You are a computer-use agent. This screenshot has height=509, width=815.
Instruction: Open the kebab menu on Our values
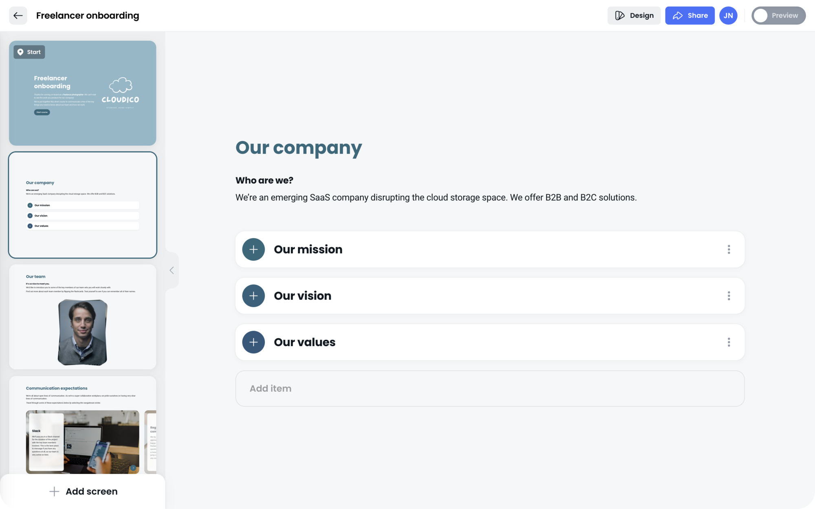(x=729, y=342)
